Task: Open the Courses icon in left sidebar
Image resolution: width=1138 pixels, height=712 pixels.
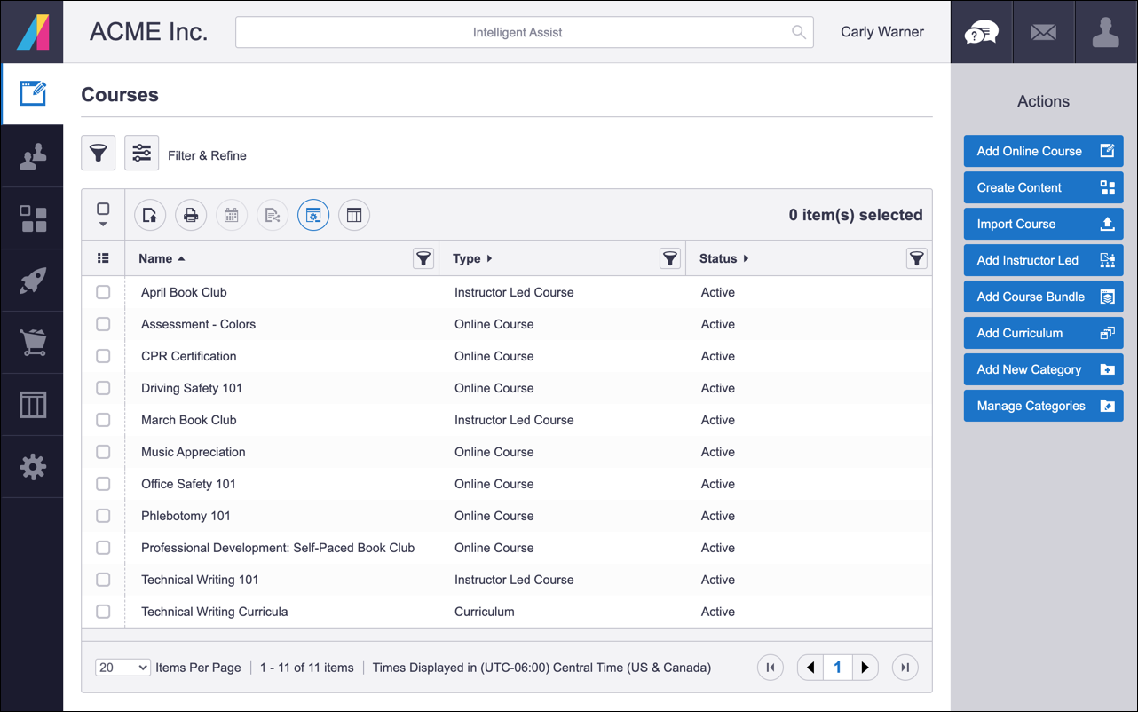Action: [x=32, y=93]
